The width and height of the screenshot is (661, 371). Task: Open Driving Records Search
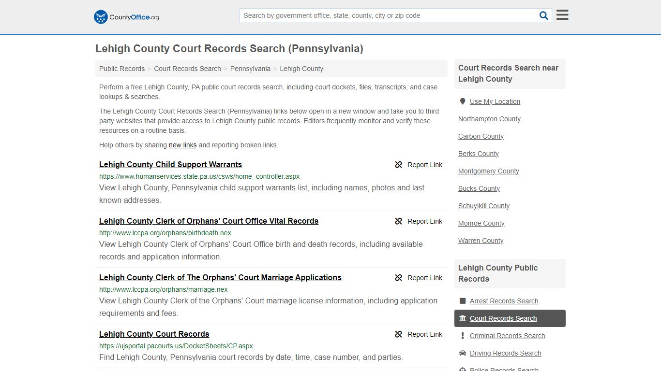505,353
